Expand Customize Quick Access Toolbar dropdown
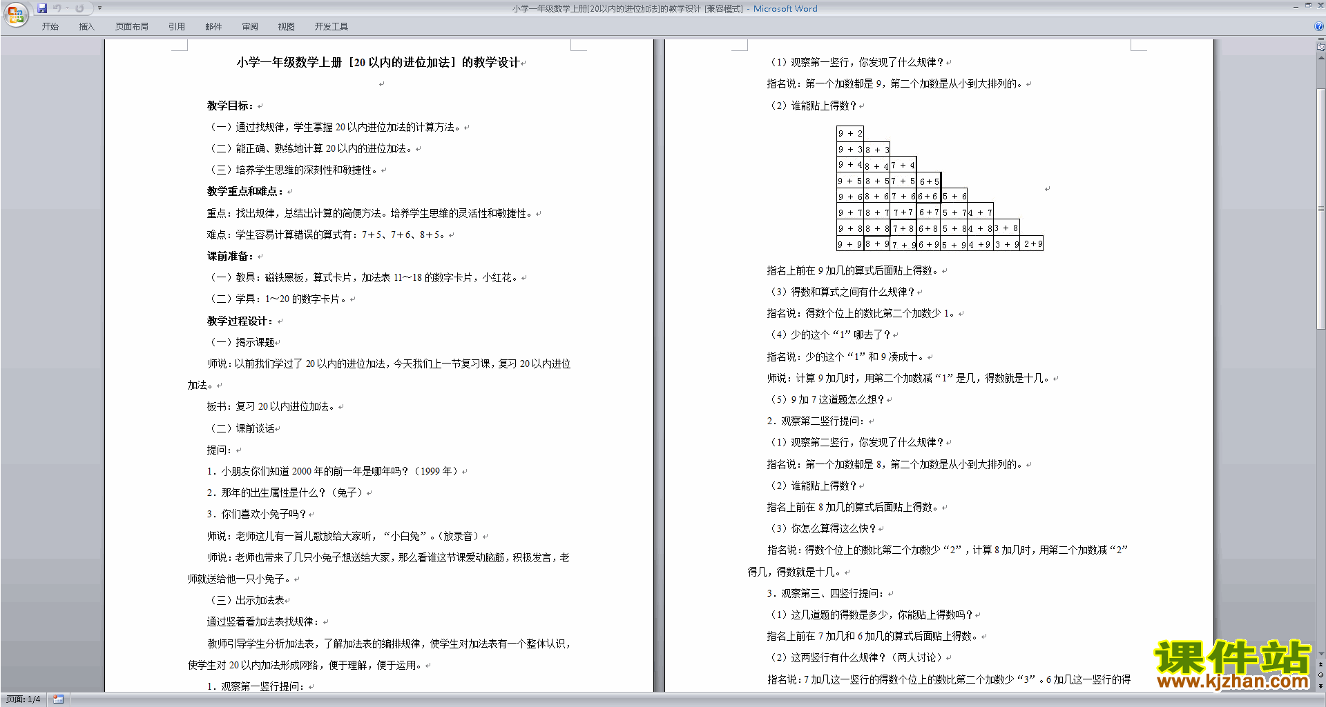The width and height of the screenshot is (1326, 707). coord(99,8)
